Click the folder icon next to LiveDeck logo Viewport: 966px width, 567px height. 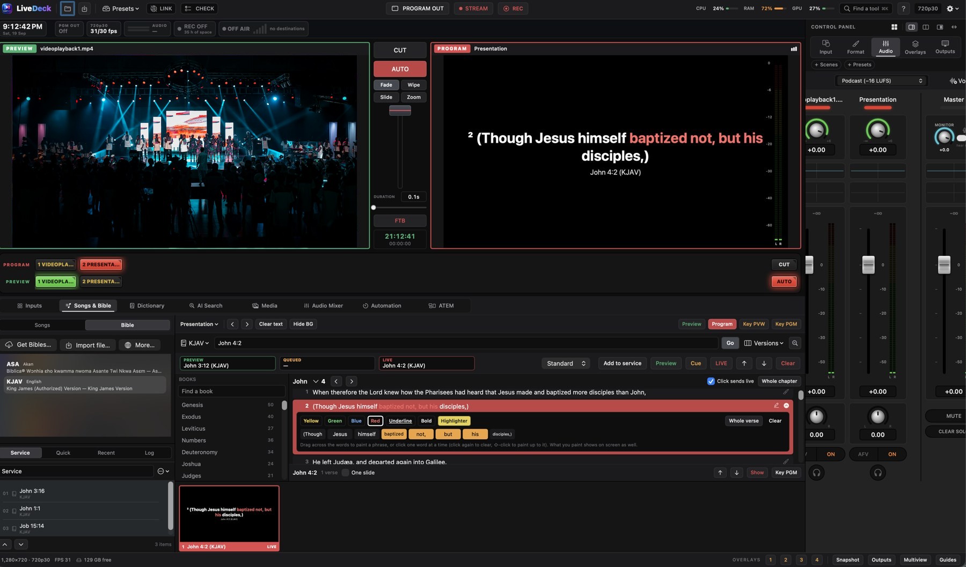pos(67,9)
